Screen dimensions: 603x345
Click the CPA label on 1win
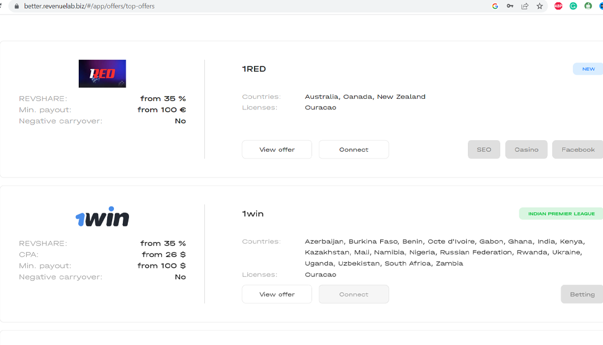tap(29, 255)
